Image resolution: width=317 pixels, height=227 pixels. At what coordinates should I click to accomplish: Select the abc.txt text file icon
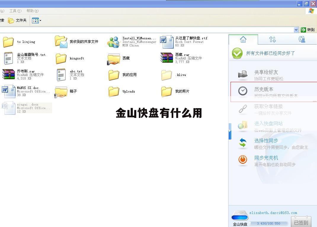61,75
